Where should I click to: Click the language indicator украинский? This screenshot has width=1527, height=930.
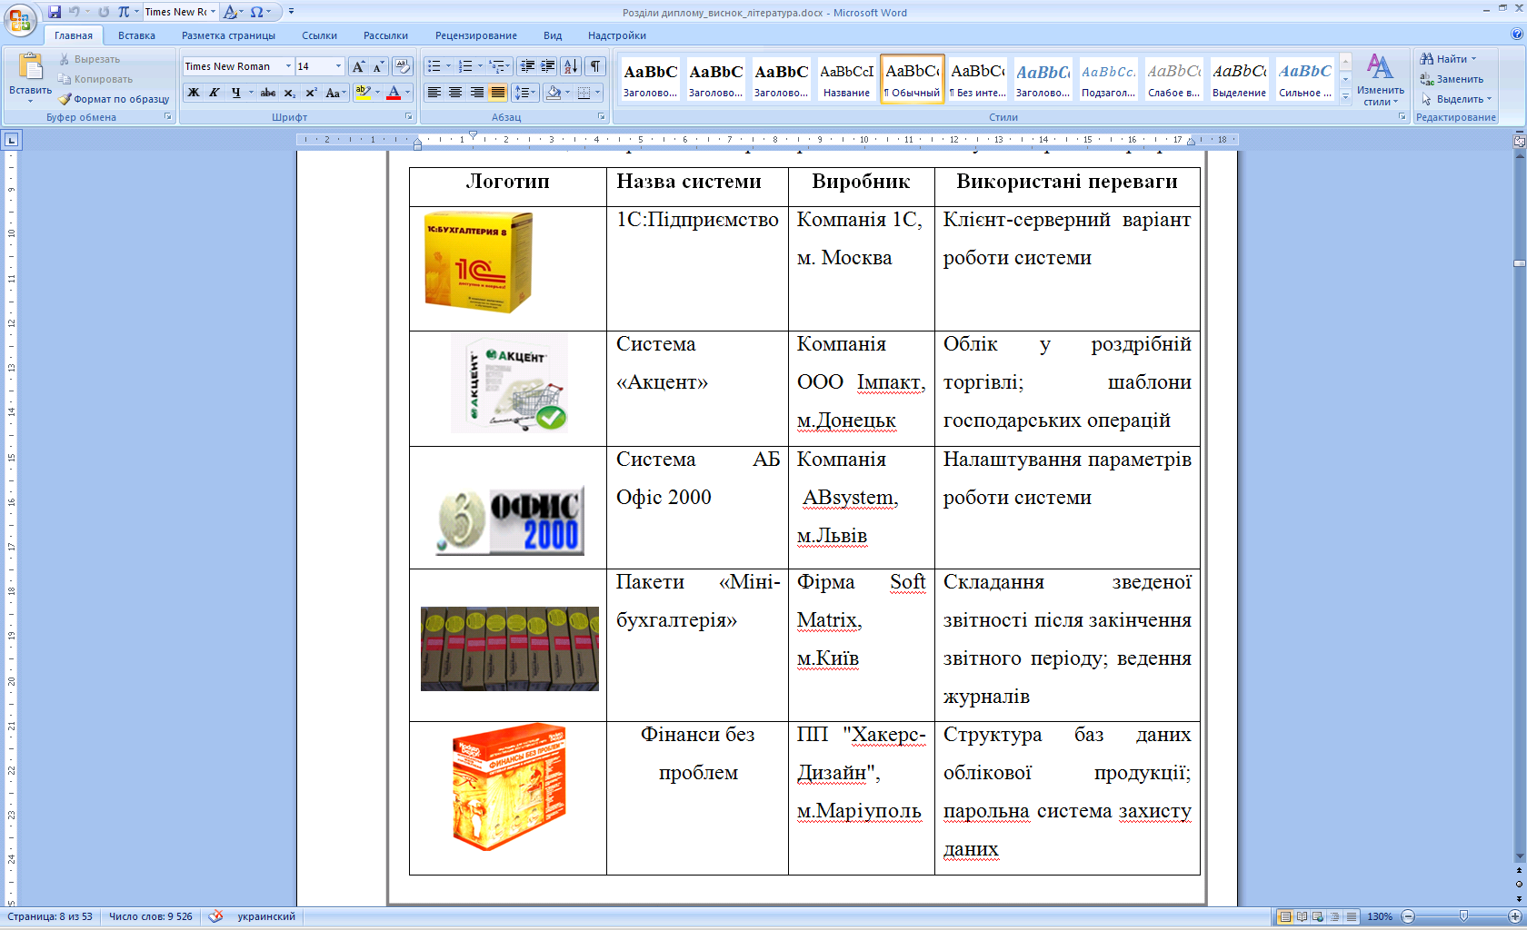pyautogui.click(x=266, y=916)
